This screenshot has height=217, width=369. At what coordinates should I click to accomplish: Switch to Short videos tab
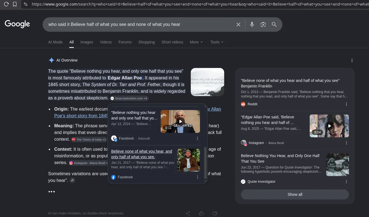[x=172, y=42]
